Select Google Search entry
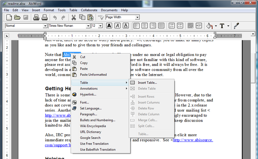Image resolution: width=258 pixels, height=159 pixels. (100, 138)
